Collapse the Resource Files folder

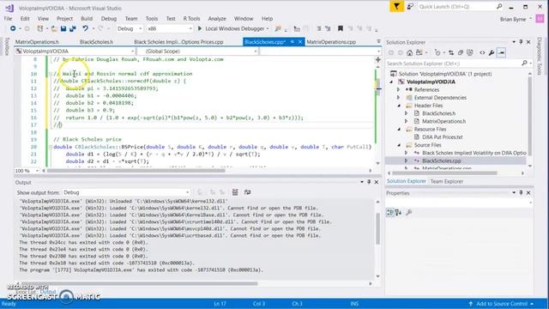click(x=399, y=130)
